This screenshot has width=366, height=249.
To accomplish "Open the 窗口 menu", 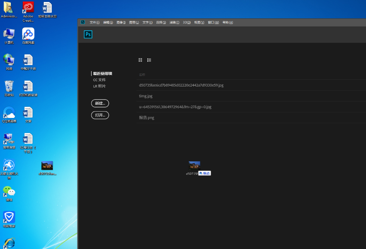I will 213,22.
